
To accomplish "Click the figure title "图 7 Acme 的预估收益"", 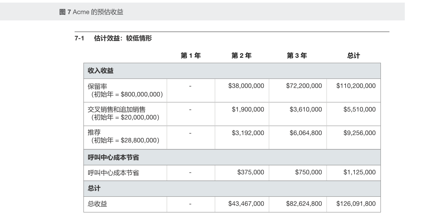I will pyautogui.click(x=91, y=12).
